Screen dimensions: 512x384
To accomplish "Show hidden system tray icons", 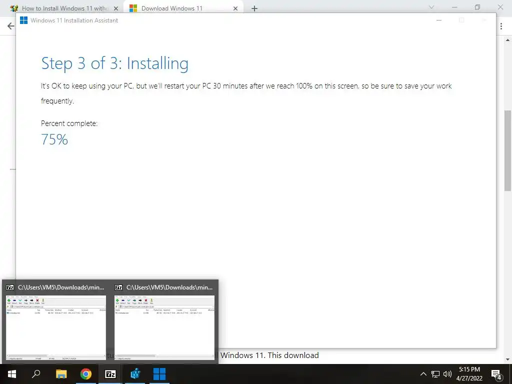I will [423, 374].
